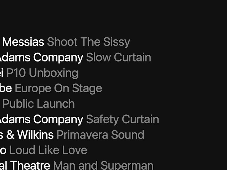Select Adams Company beside Safety Curtain
227x170 pixels.
point(41,119)
